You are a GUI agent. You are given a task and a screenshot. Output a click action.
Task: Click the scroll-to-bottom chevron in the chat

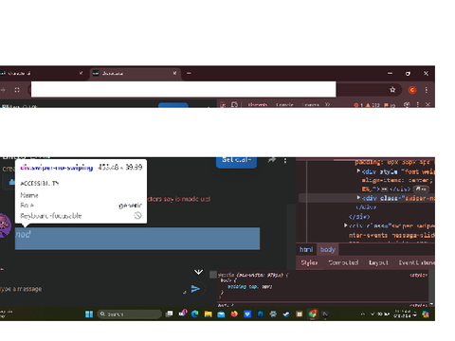click(x=198, y=272)
